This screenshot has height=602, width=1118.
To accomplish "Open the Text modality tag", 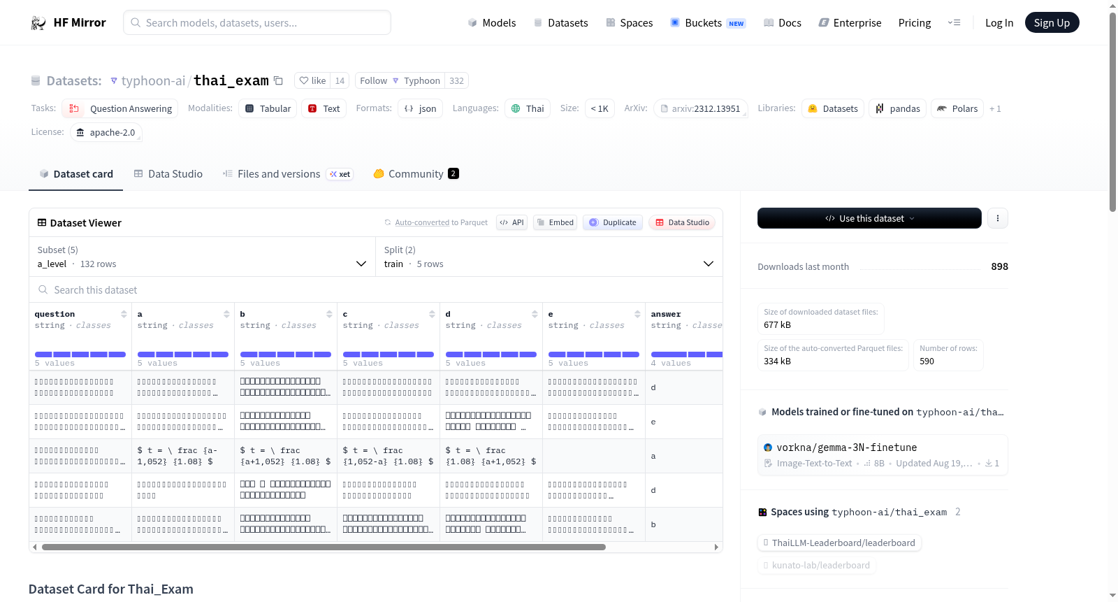I will 324,108.
